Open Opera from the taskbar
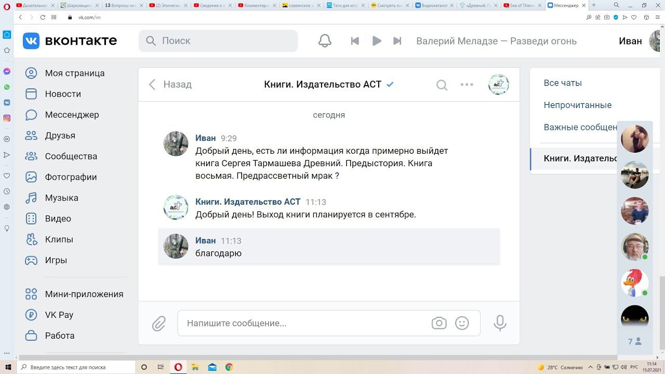Viewport: 665px width, 374px height. tap(178, 367)
